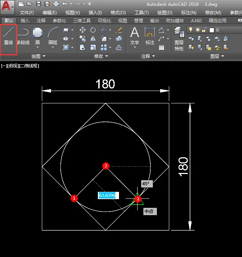Click the [-] viewport control

coord(4,66)
